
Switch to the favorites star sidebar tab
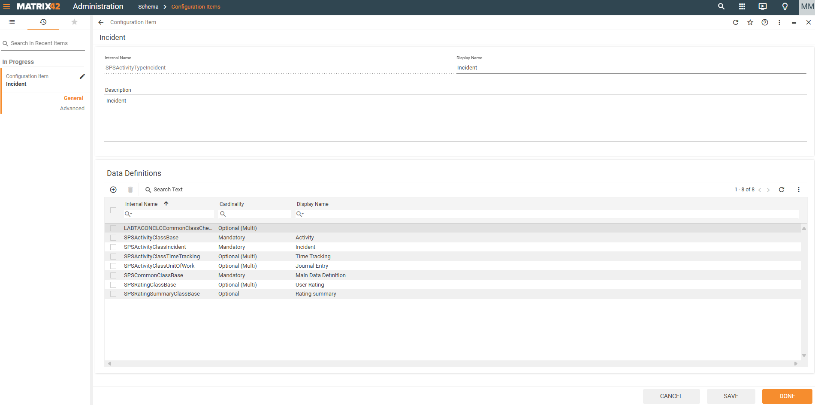click(74, 22)
